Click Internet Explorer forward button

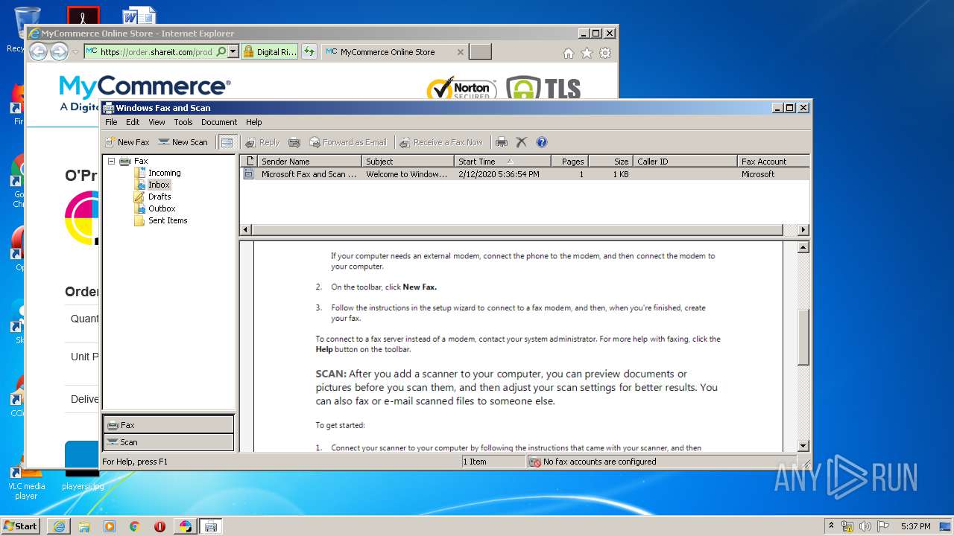[x=59, y=51]
